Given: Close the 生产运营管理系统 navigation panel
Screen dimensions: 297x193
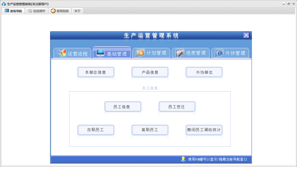Looking at the screenshot, I should pos(246,35).
